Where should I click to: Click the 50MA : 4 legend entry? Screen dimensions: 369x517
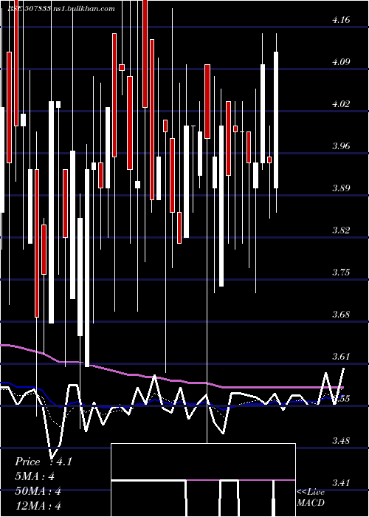[38, 491]
